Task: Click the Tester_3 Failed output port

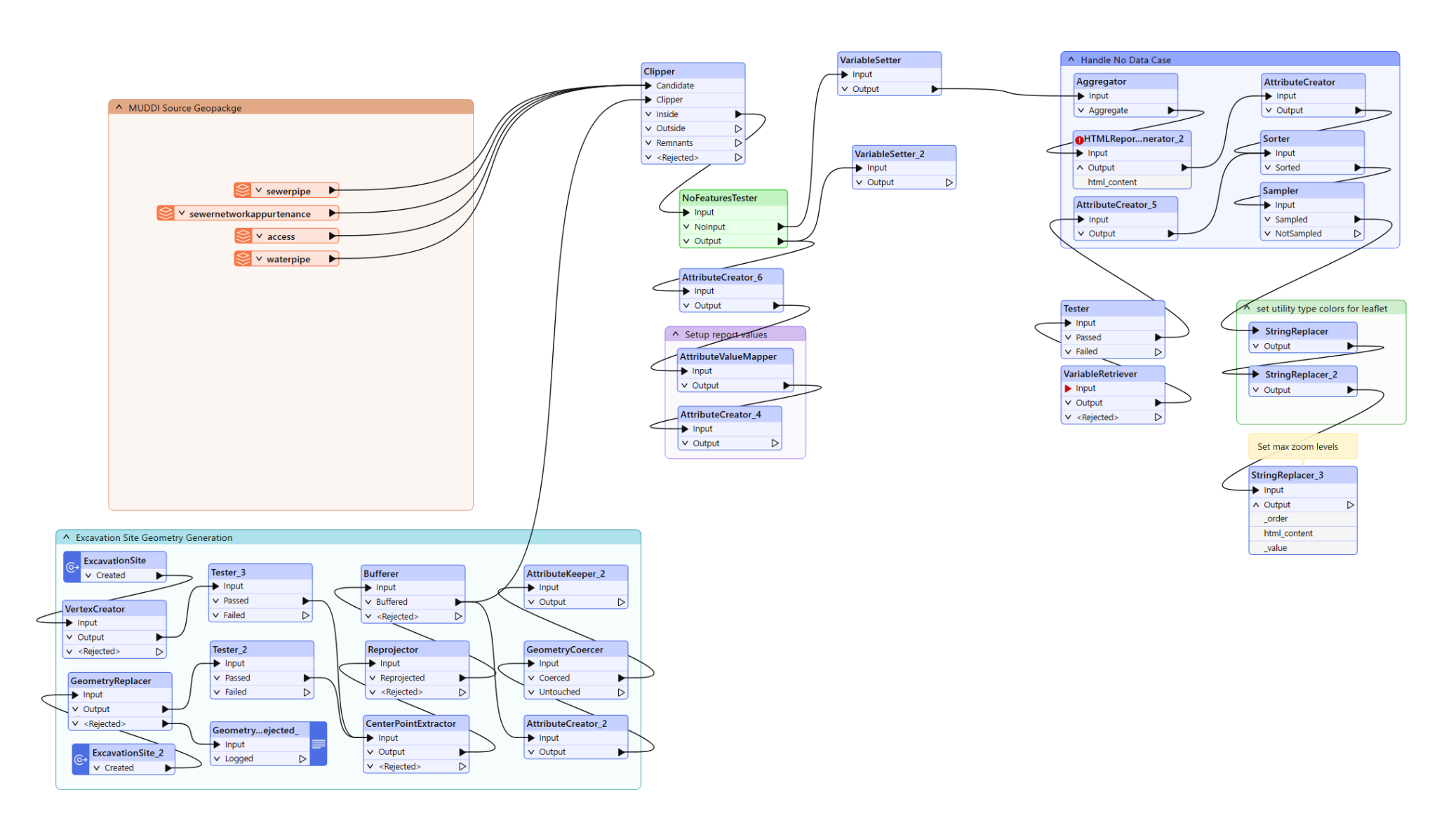Action: click(x=305, y=615)
